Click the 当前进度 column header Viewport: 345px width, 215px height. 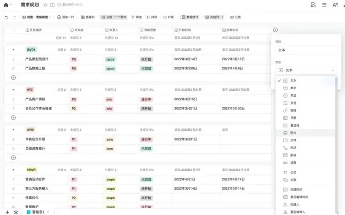click(148, 30)
